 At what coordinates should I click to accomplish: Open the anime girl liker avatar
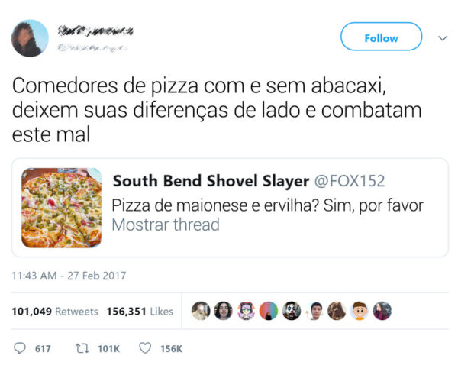point(247,311)
